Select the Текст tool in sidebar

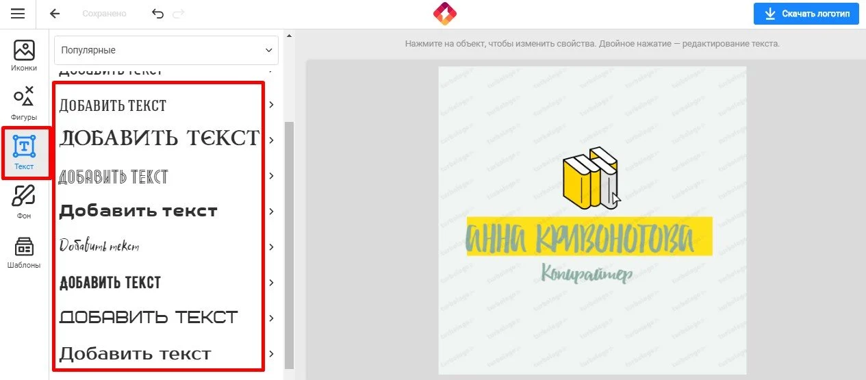click(x=24, y=153)
